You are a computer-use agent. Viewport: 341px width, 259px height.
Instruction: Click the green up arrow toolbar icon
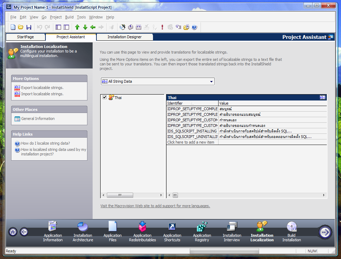77,27
